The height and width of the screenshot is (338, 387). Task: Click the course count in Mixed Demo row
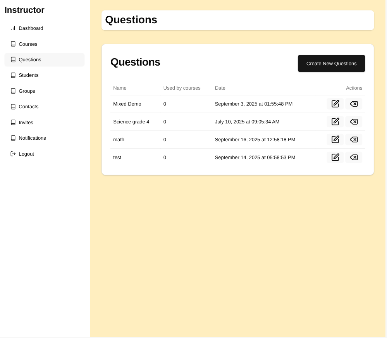[x=165, y=104]
